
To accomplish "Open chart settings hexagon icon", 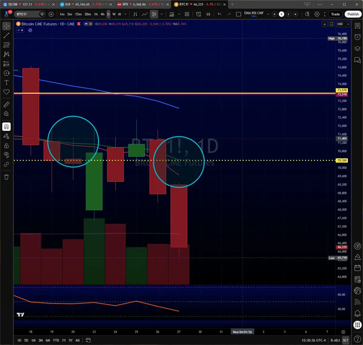I will click(x=317, y=14).
